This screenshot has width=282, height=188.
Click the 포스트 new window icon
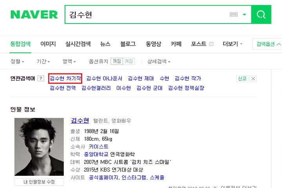[211, 44]
